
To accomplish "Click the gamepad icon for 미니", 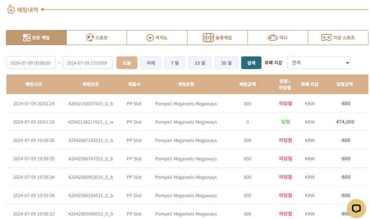I will pos(273,38).
